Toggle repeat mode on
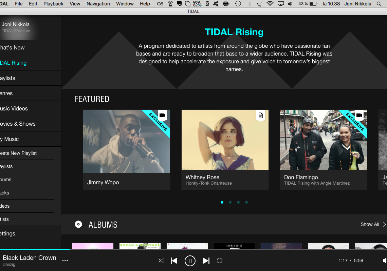Image resolution: width=387 pixels, height=271 pixels. 219,261
